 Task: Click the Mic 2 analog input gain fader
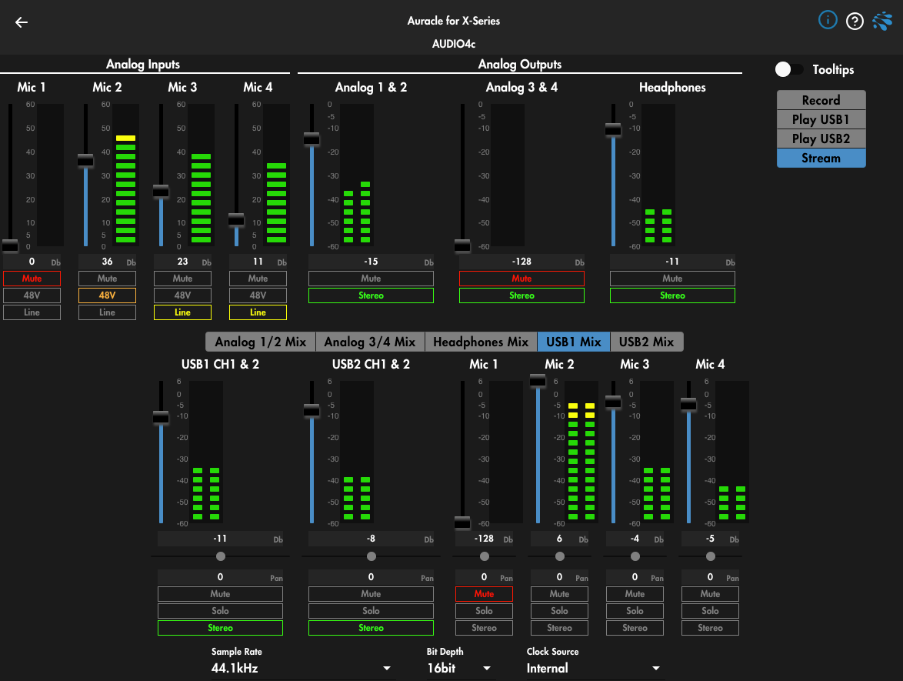coord(85,160)
